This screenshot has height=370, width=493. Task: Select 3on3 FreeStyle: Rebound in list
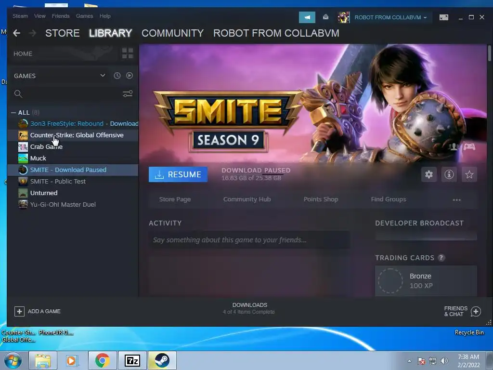pos(73,124)
